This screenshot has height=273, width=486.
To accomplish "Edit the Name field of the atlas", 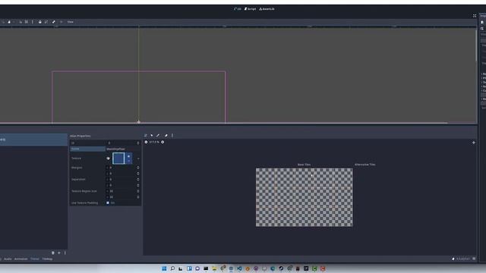I will 123,149.
